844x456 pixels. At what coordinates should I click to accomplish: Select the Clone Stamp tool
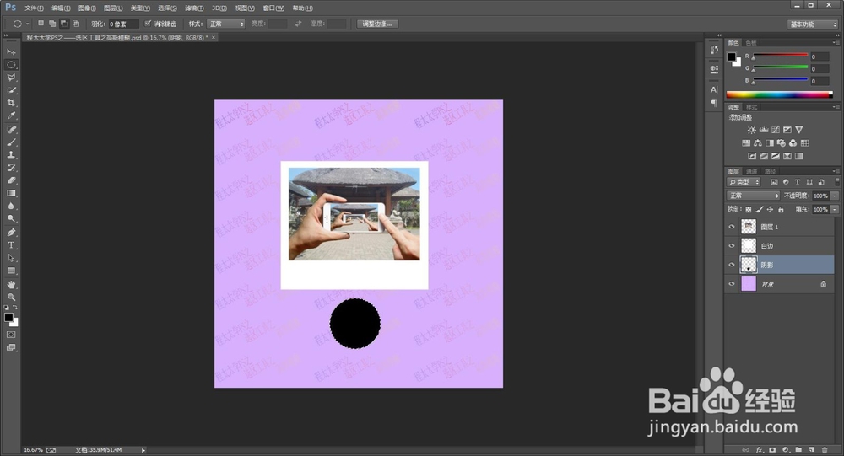tap(11, 155)
